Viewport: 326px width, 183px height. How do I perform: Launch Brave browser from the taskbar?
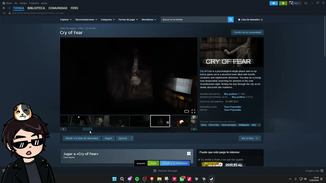tap(152, 179)
